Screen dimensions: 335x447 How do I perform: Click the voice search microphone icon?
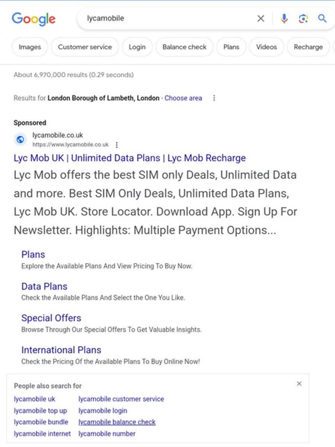click(x=284, y=18)
